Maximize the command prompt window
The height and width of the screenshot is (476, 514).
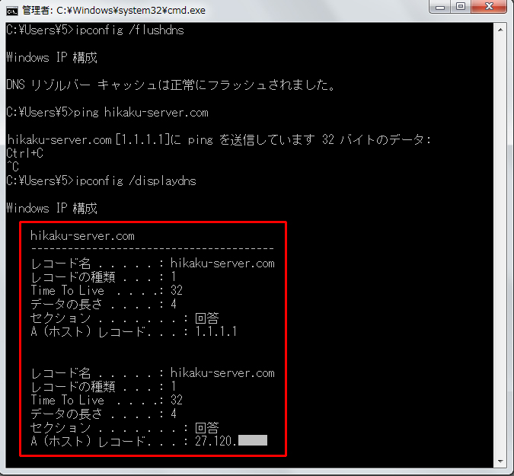point(463,8)
